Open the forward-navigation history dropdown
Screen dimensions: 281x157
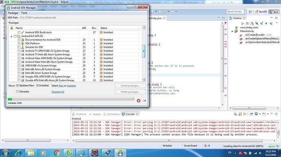pos(176,11)
